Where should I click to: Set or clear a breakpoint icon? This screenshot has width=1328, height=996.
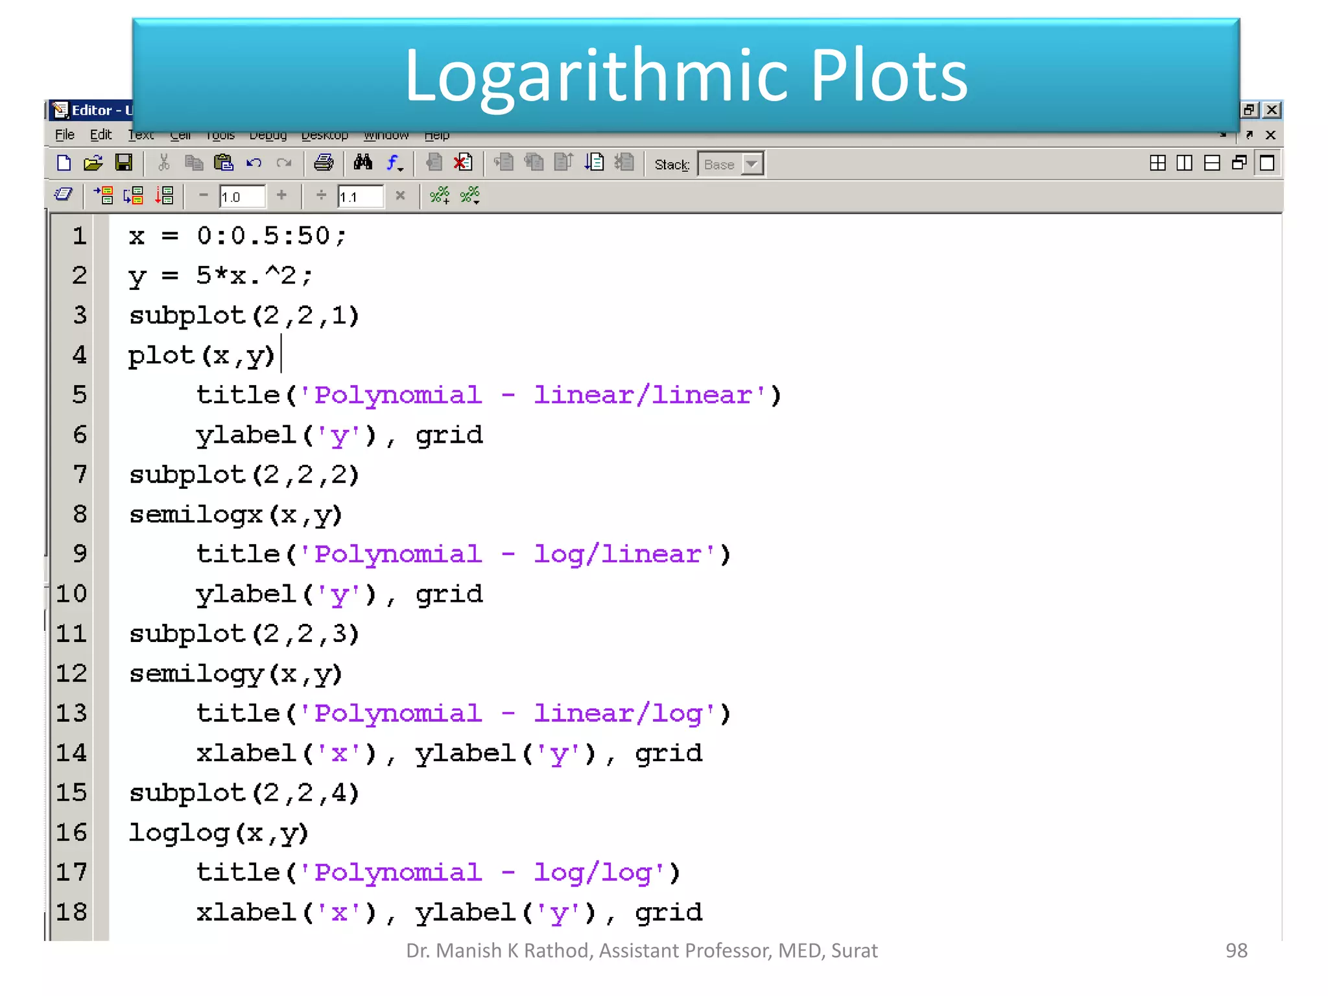434,163
